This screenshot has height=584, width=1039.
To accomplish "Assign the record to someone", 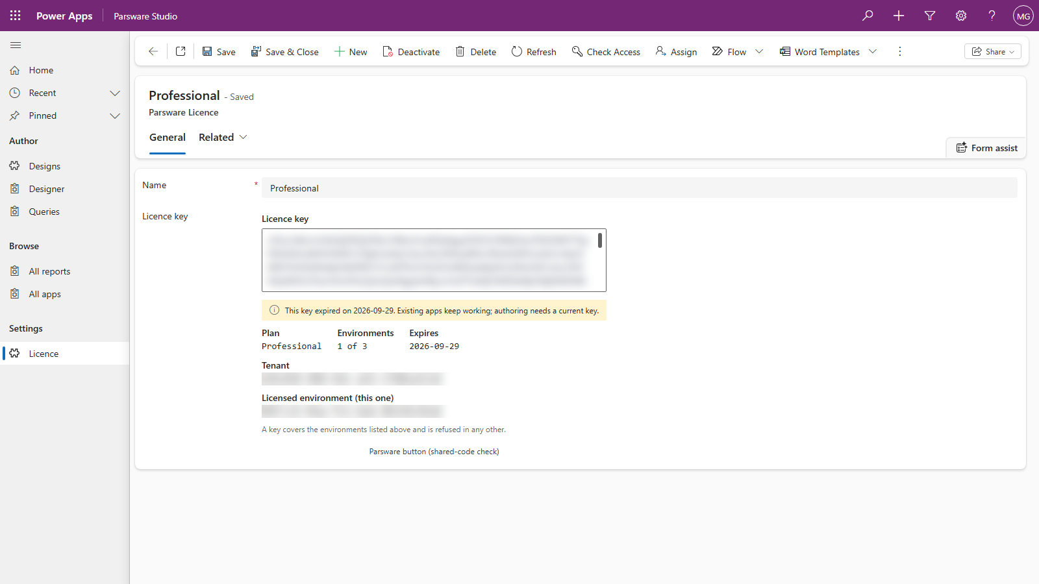I will pyautogui.click(x=676, y=52).
